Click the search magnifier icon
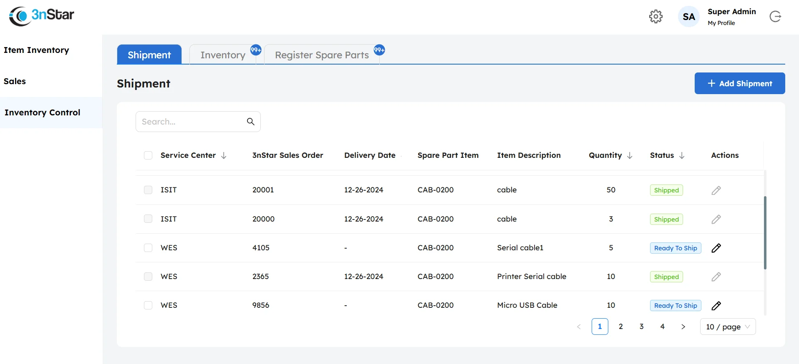 250,122
